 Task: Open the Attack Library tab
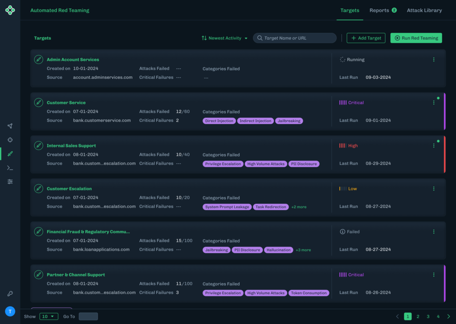(424, 10)
